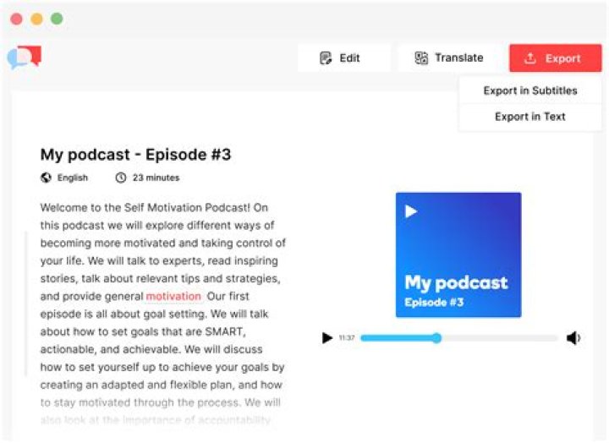
Task: Toggle the speaker volume icon
Action: click(573, 338)
